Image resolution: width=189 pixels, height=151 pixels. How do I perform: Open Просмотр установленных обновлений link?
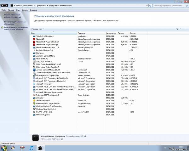(15, 23)
